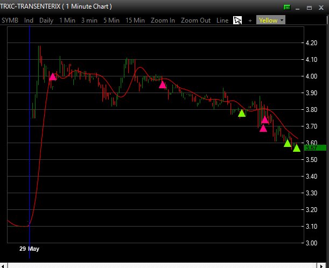Open the SYMB symbol entry
329x268 pixels.
[10, 20]
